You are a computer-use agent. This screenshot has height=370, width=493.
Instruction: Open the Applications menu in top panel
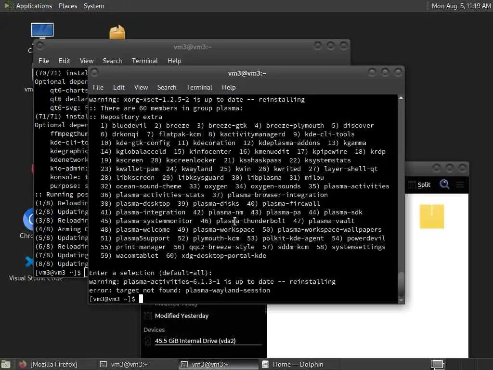point(34,6)
